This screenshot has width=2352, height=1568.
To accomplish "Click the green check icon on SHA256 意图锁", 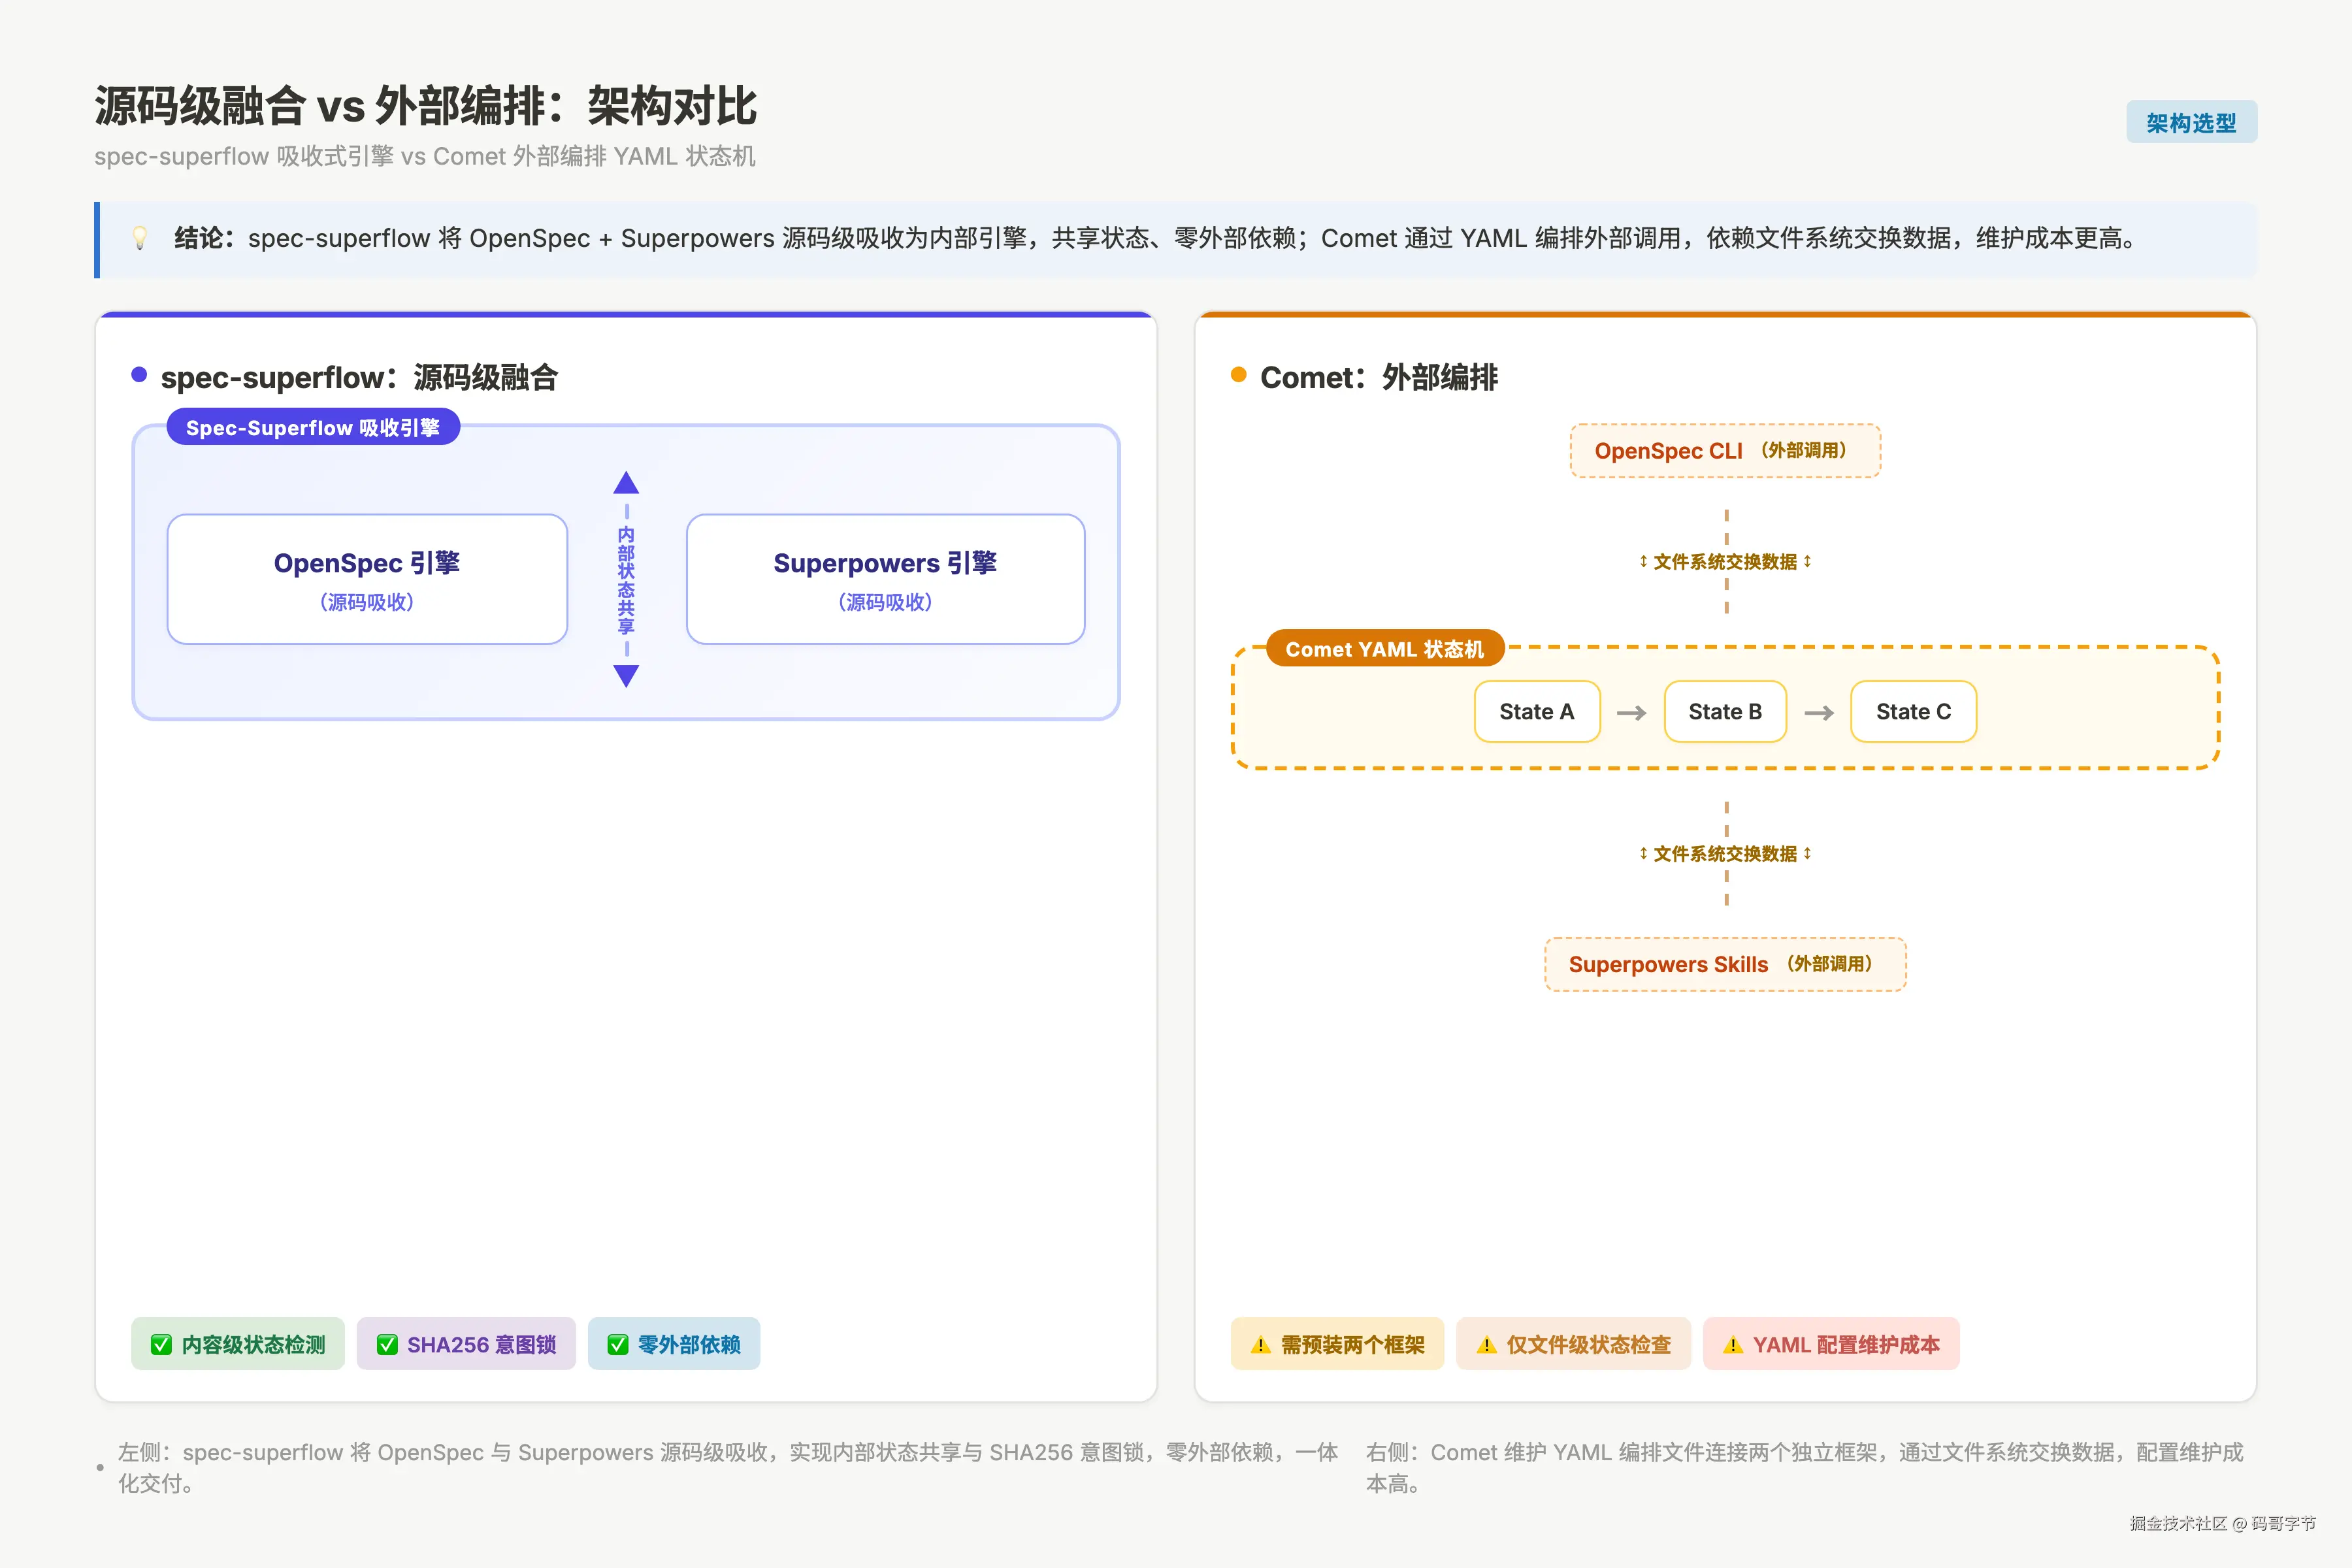I will pyautogui.click(x=387, y=1345).
